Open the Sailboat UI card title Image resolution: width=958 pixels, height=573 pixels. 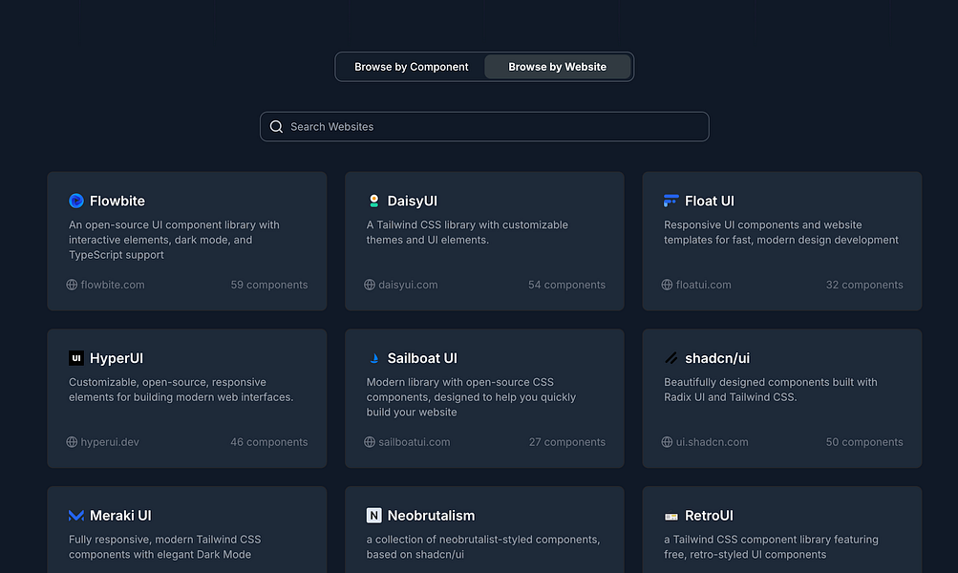422,358
